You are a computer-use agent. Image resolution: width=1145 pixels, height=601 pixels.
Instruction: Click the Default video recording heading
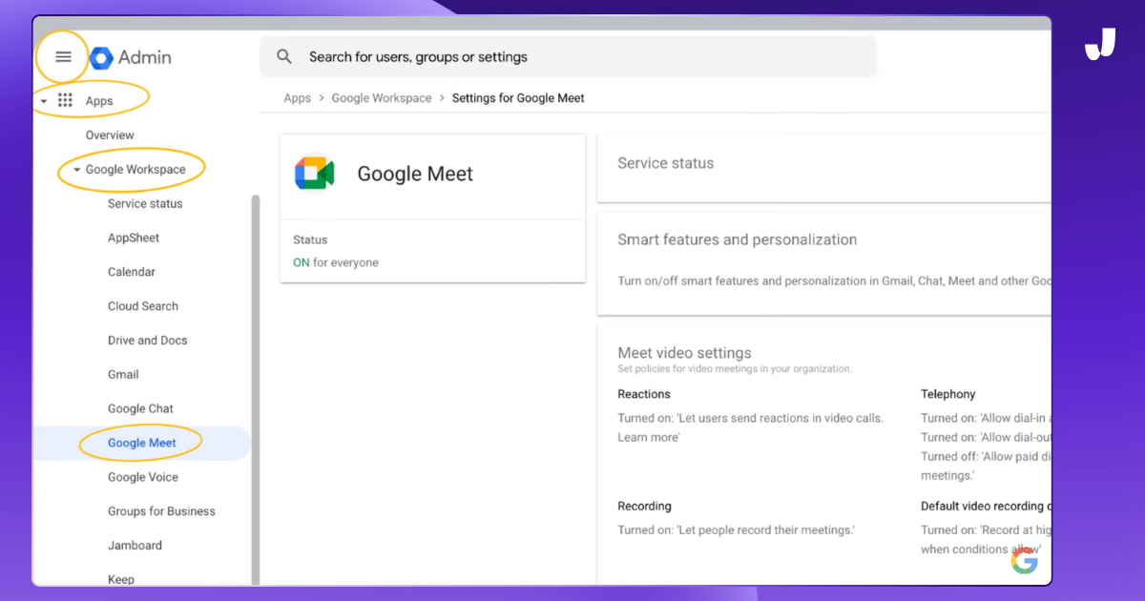click(x=986, y=507)
